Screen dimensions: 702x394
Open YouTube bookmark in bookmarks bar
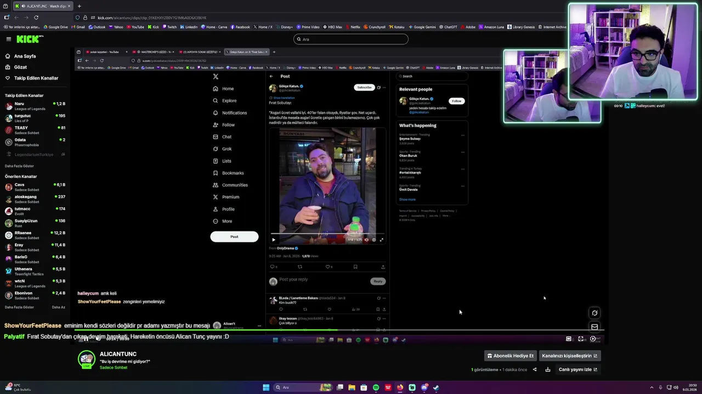pyautogui.click(x=135, y=27)
